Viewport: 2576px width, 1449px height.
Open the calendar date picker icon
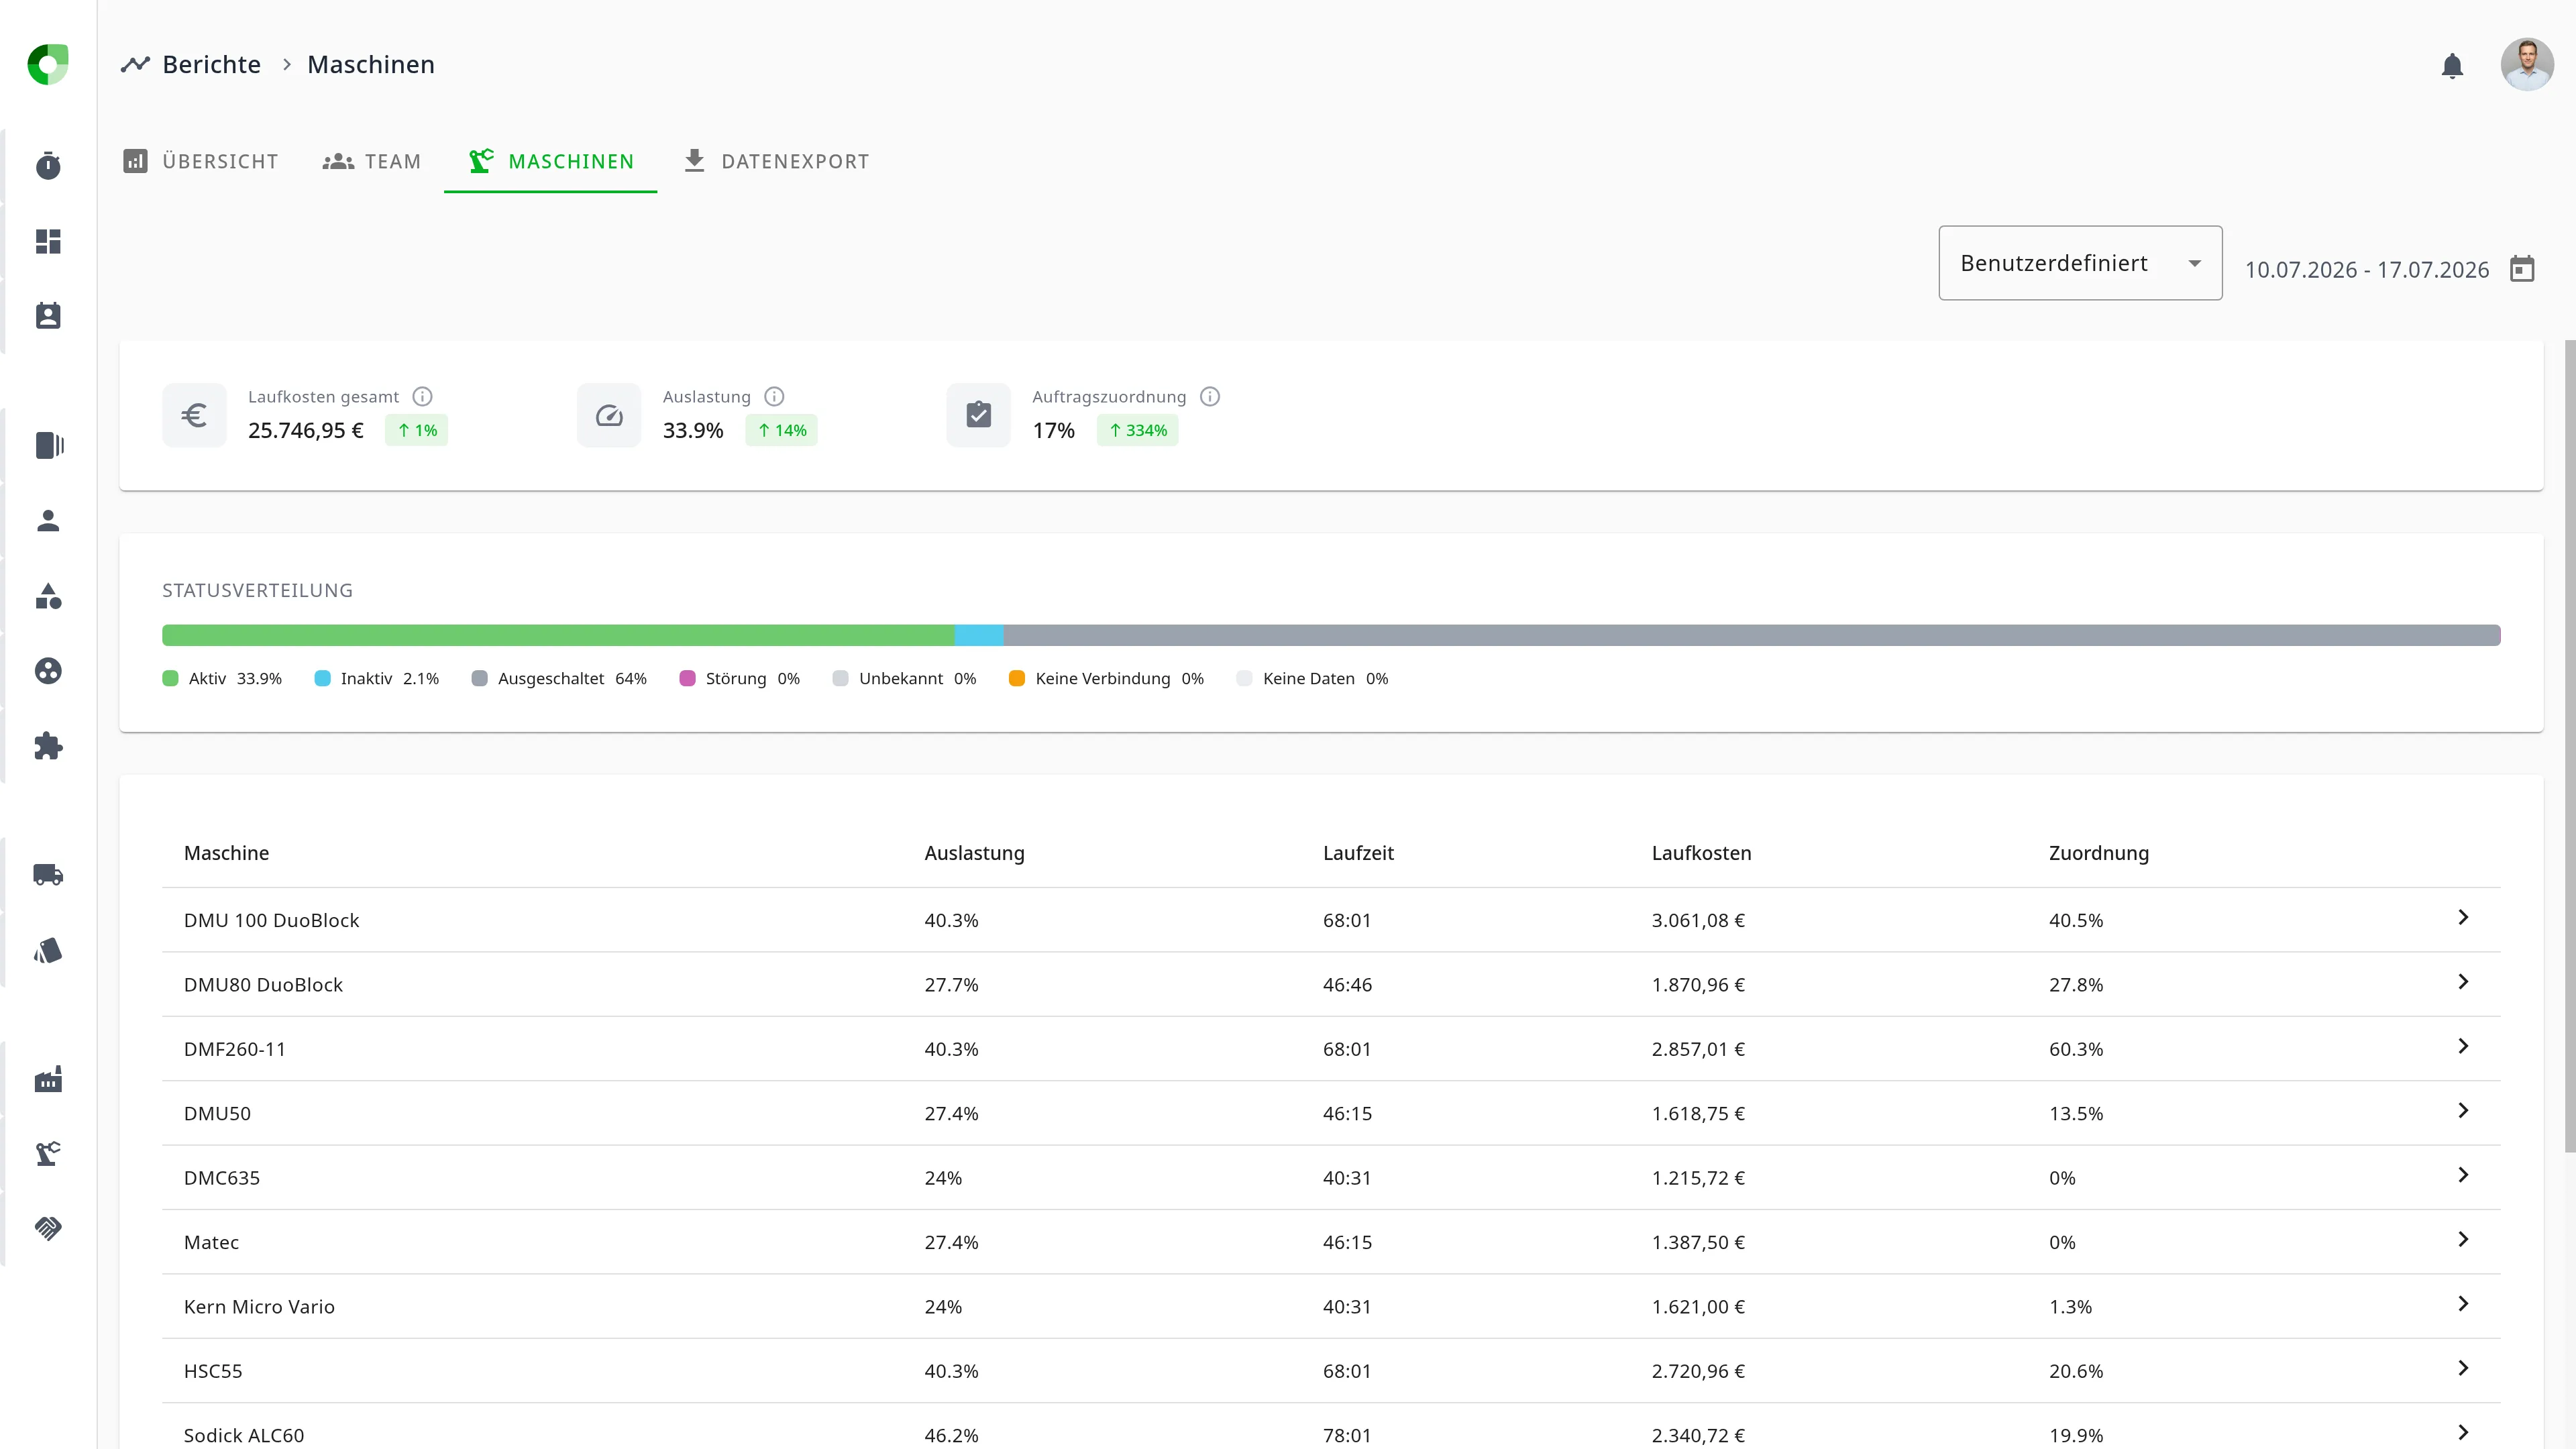tap(2522, 269)
